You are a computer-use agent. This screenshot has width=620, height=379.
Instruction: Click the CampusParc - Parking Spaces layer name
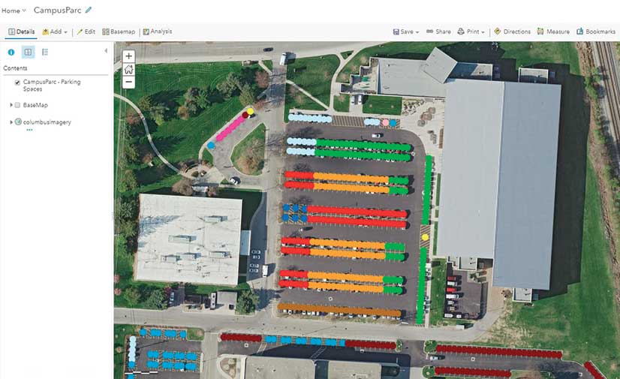[52, 86]
